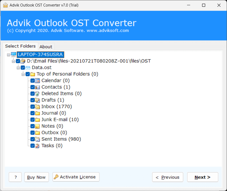This screenshot has height=191, width=227.
Task: Toggle the Junk E-mail checkbox
Action: pos(32,120)
